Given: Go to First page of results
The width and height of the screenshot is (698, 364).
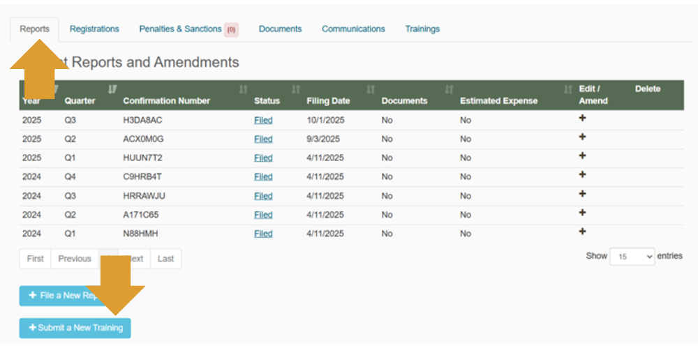Looking at the screenshot, I should [x=35, y=259].
